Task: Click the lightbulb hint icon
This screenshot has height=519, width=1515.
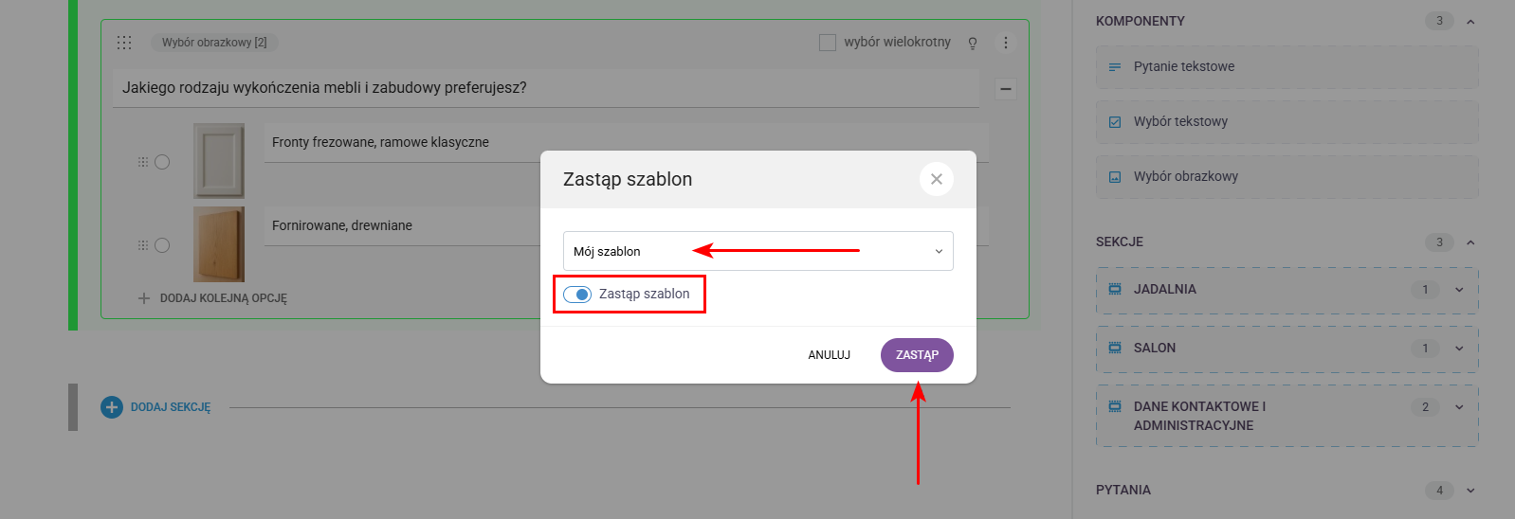Action: point(973,43)
